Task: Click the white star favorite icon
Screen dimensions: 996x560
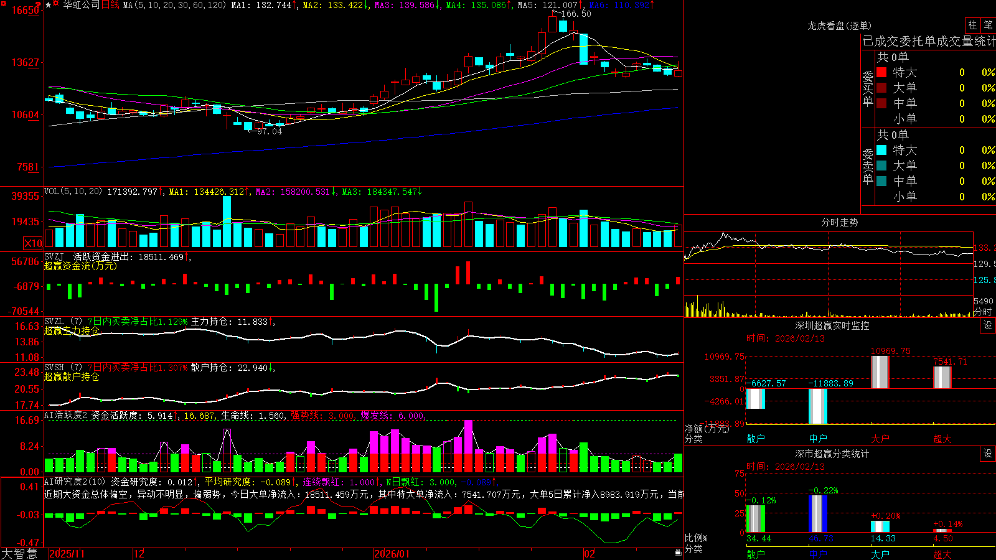Action: 48,4
